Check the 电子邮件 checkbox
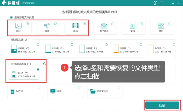Screen dimensions: 183x112 pyautogui.click(x=113, y=24)
